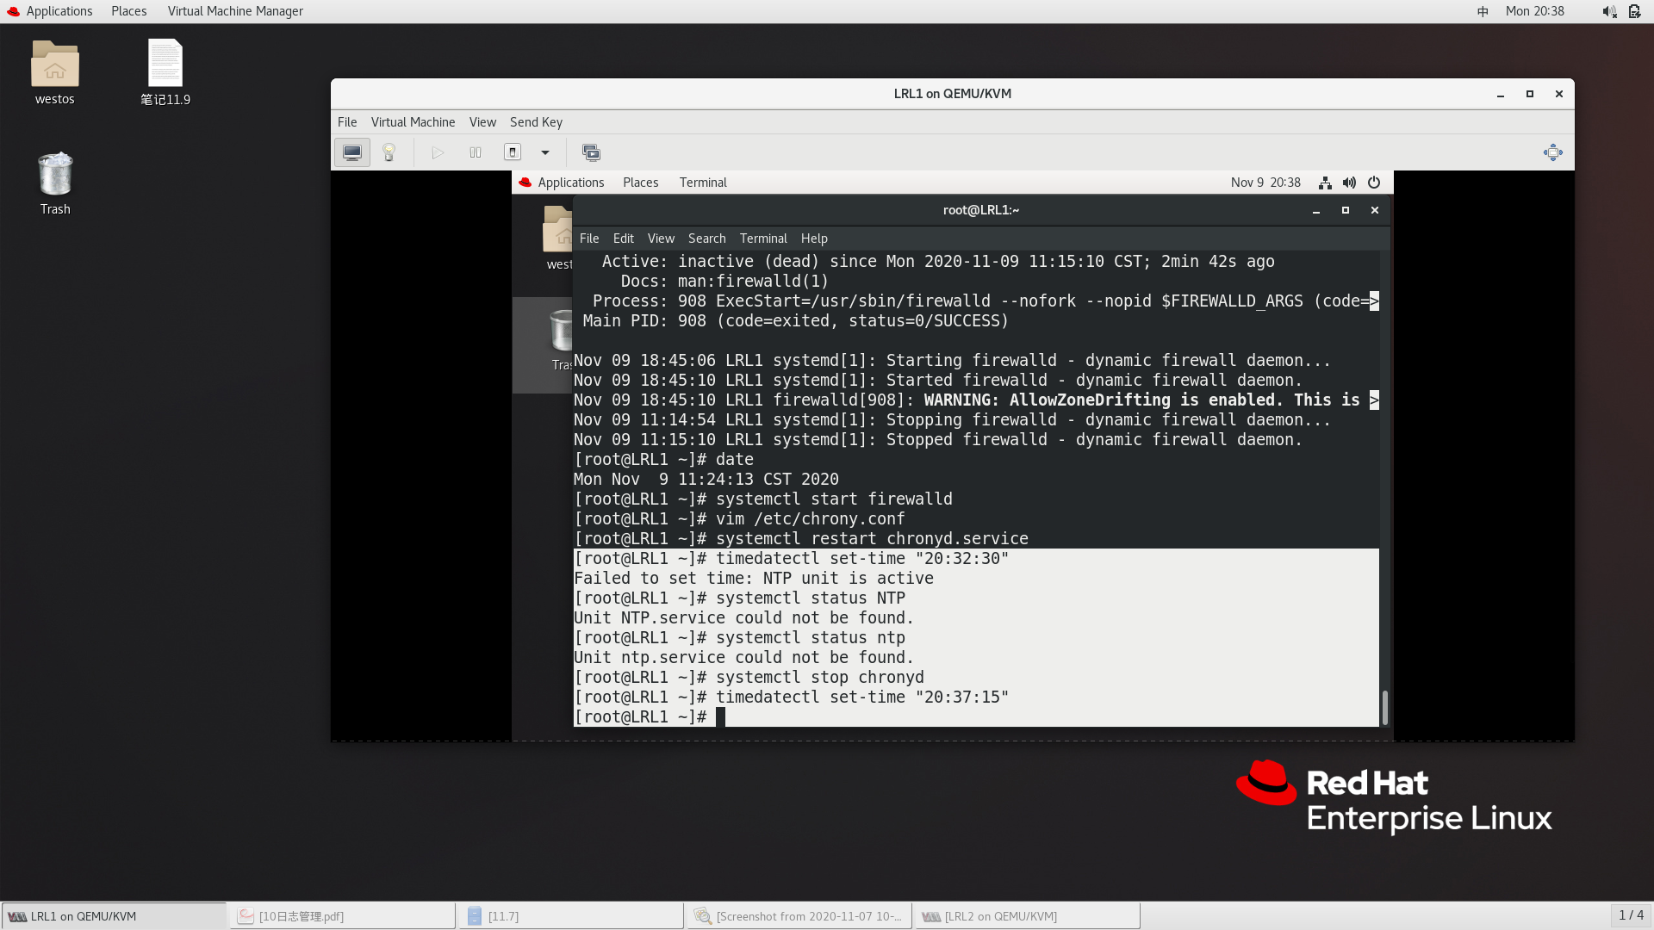The image size is (1654, 930).
Task: Open host volume icon in top bar
Action: click(1608, 11)
